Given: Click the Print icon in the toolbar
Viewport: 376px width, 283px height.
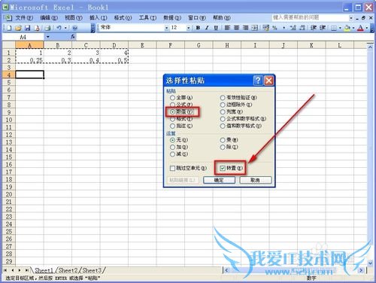Looking at the screenshot, I should coord(47,28).
